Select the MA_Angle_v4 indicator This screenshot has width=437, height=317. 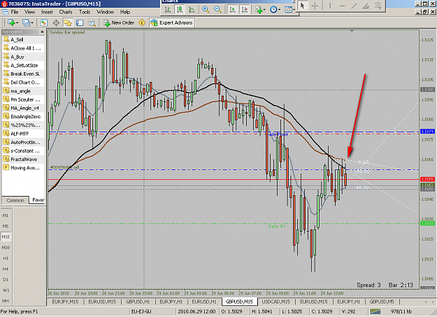pyautogui.click(x=24, y=108)
